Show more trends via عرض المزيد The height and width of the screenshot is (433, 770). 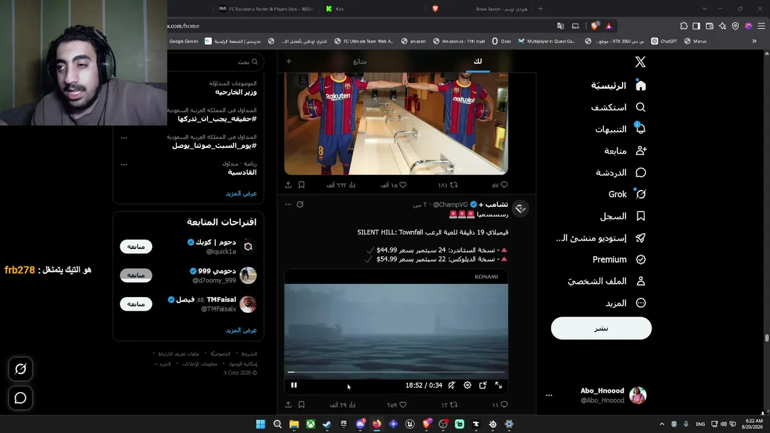(x=241, y=194)
